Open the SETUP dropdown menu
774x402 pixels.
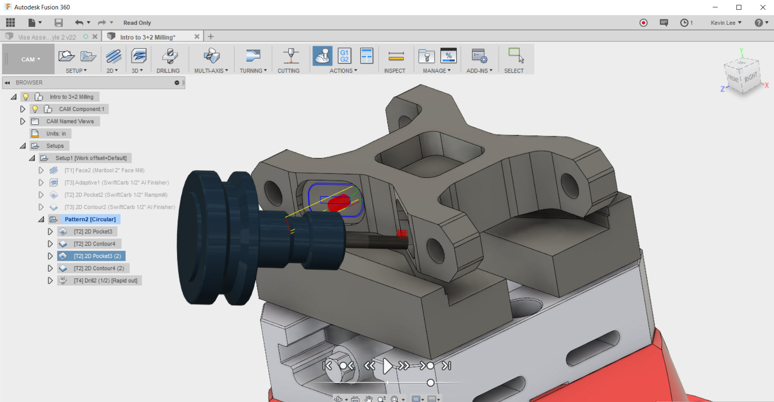(x=76, y=71)
